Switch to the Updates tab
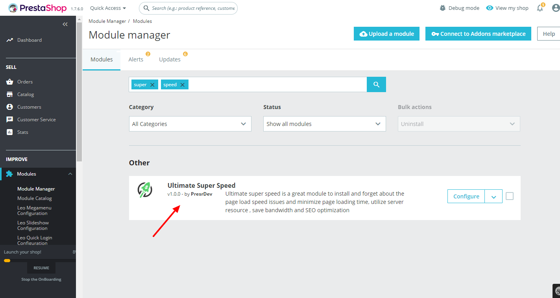The height and width of the screenshot is (298, 560). pos(170,59)
